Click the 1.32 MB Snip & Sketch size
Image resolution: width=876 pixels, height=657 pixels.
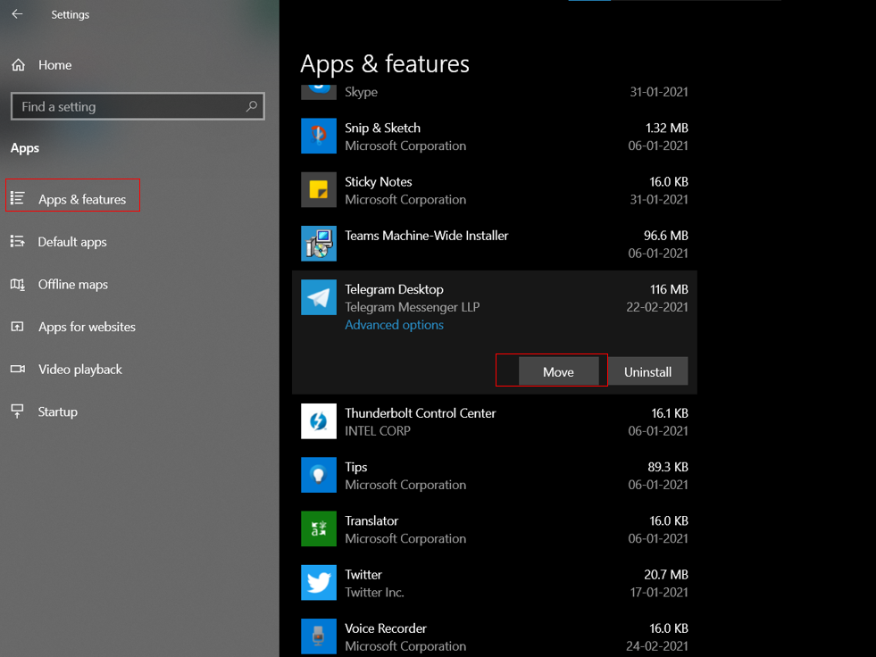coord(666,128)
